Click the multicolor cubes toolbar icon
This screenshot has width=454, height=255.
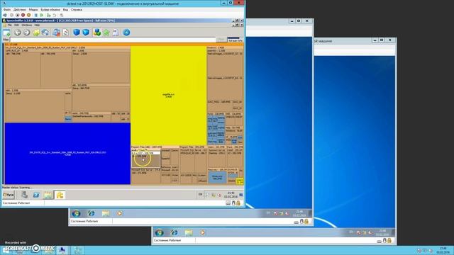[97, 33]
